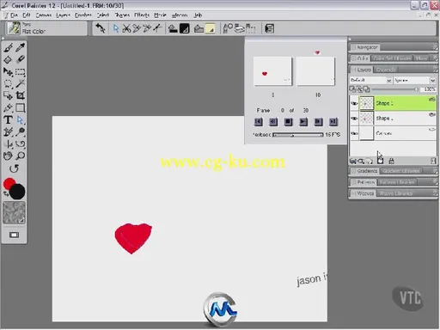Viewport: 440px width, 330px height.
Task: Toggle the screen mode view button in toolbox
Action: pyautogui.click(x=14, y=235)
